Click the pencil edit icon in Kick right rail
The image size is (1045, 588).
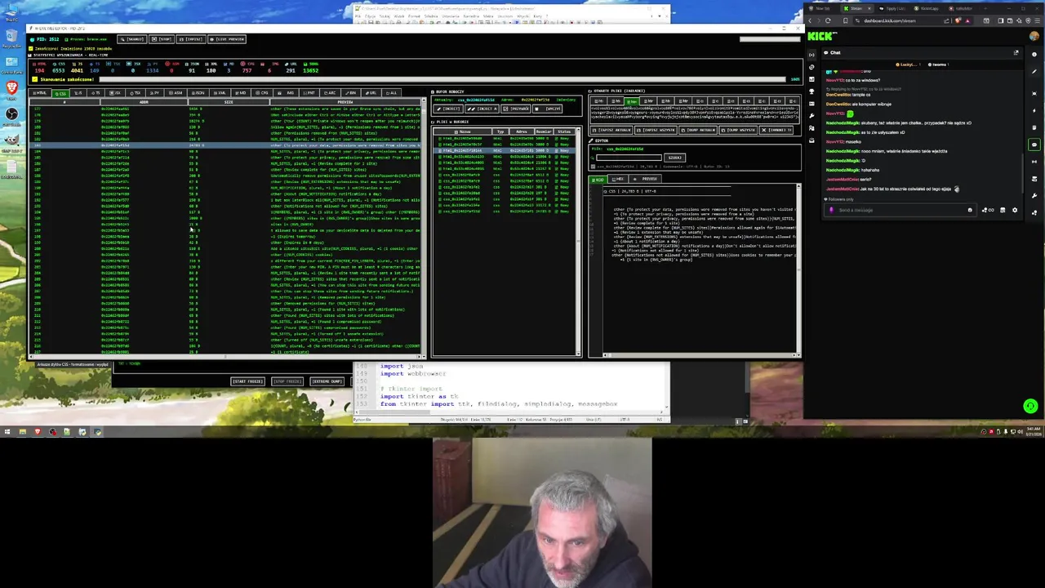tap(1034, 71)
